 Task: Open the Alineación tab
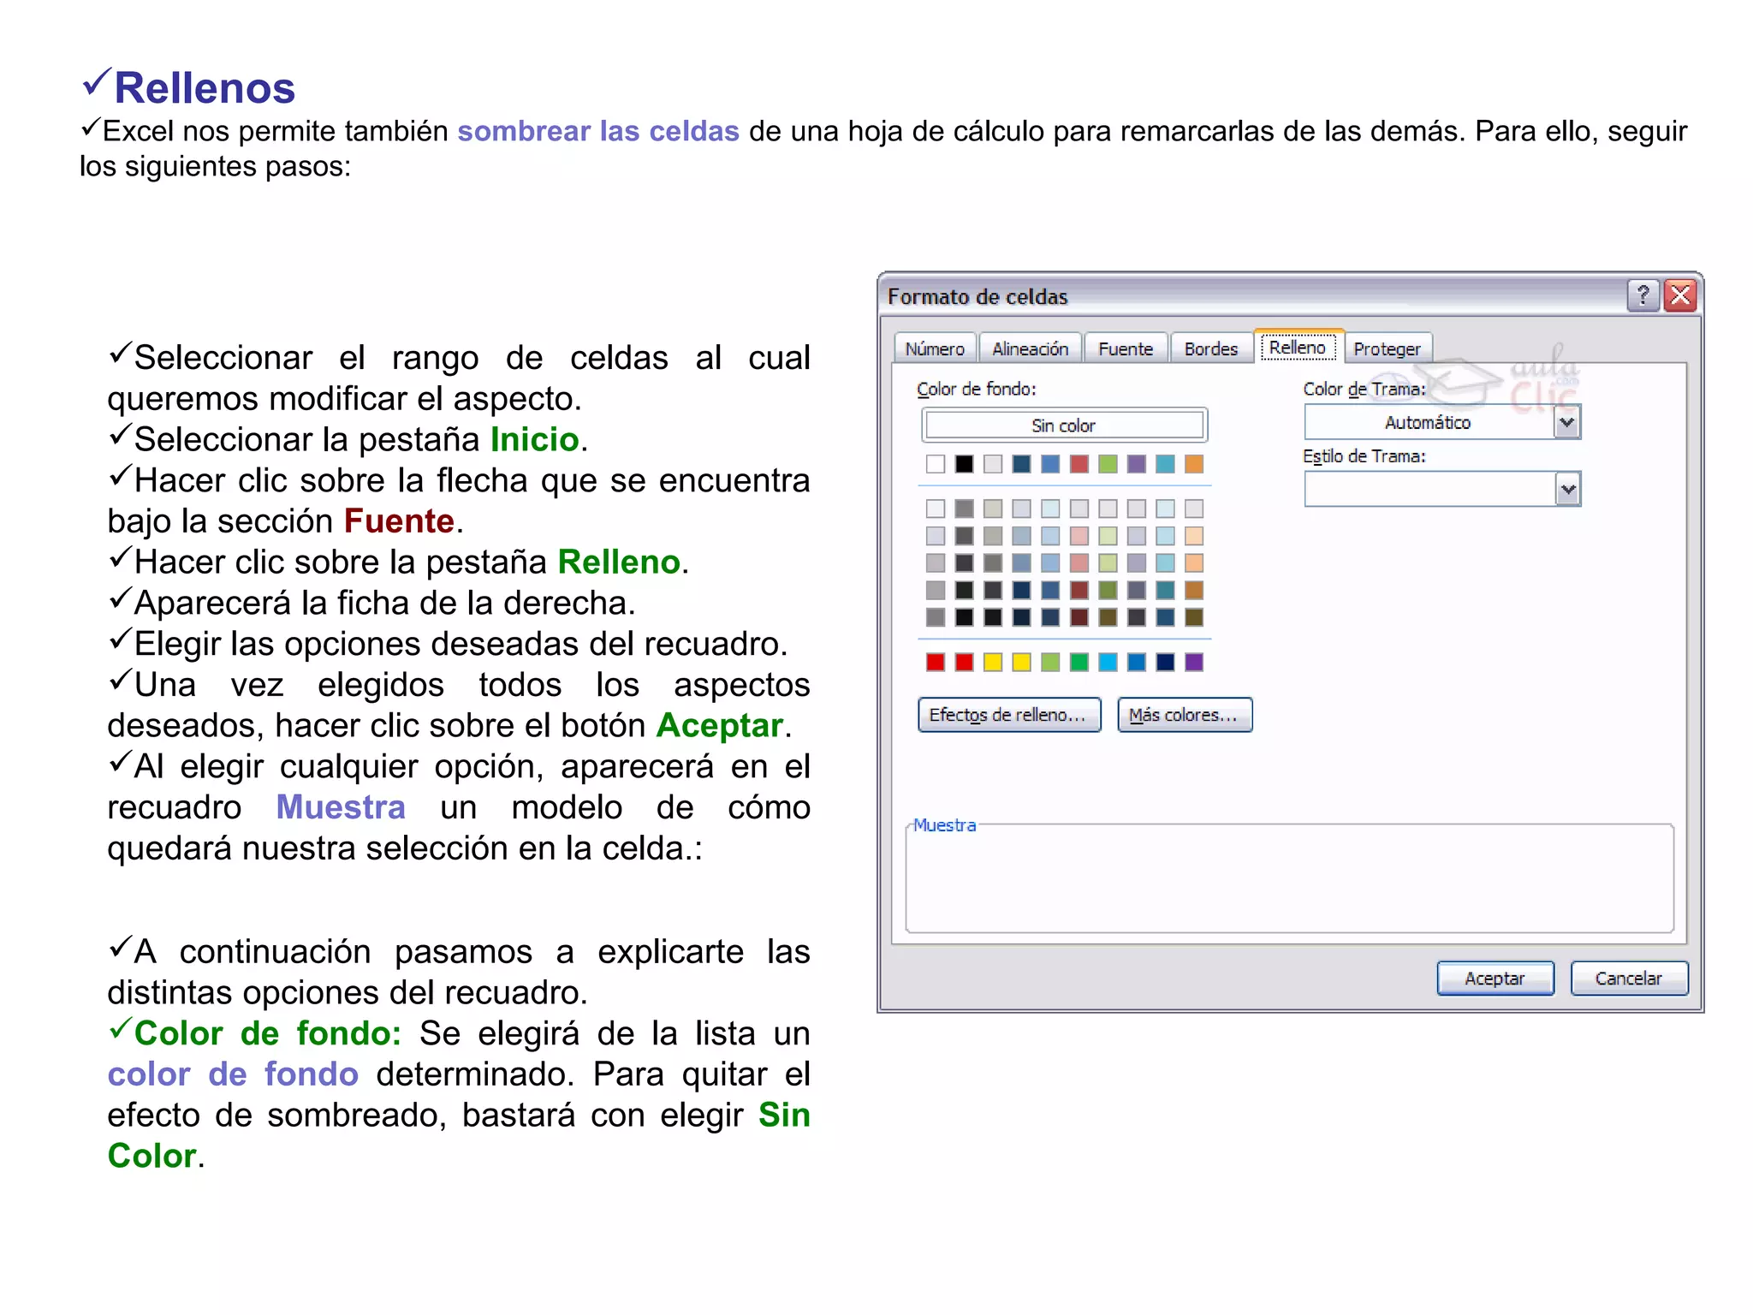[x=1030, y=348]
